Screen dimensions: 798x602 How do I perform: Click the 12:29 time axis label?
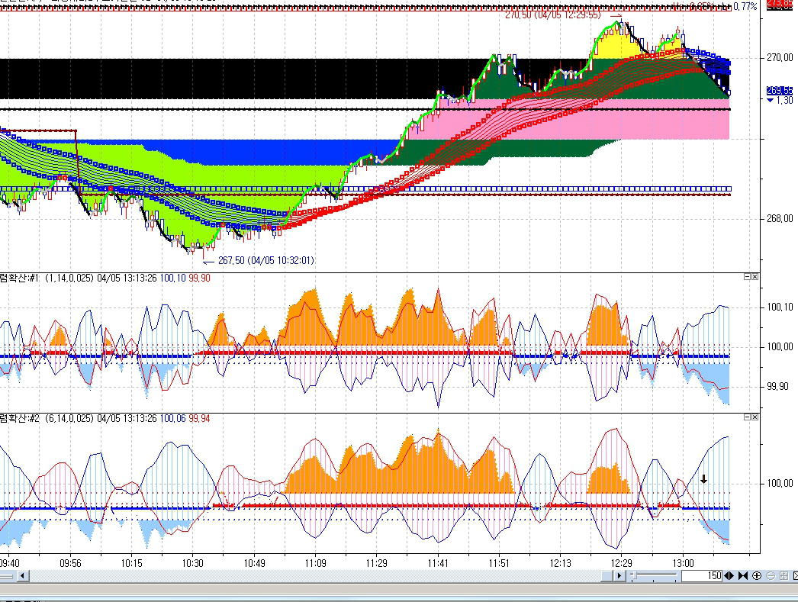click(x=621, y=563)
